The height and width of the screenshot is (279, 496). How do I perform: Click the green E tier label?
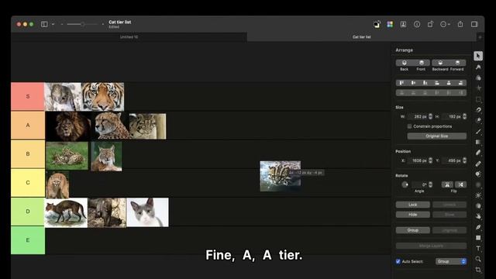[28, 240]
